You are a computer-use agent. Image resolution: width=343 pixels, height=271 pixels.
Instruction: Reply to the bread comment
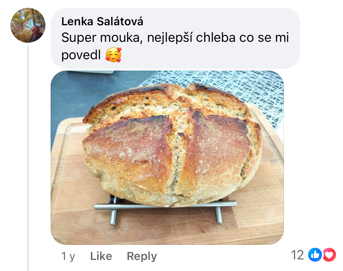tap(142, 256)
